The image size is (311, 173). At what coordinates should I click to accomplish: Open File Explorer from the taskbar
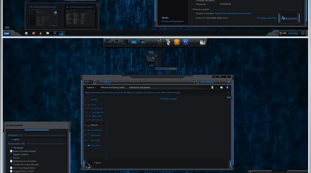[x=48, y=33]
